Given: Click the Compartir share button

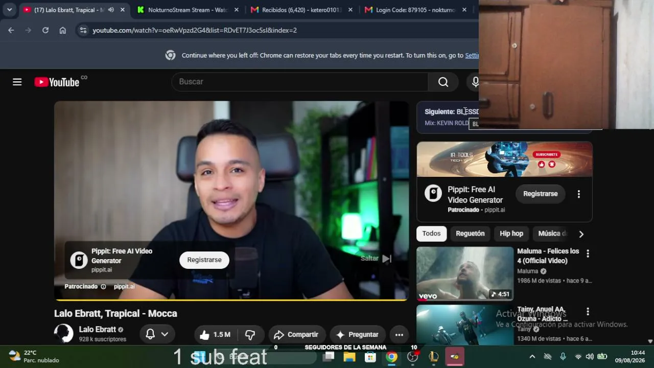Looking at the screenshot, I should (296, 335).
